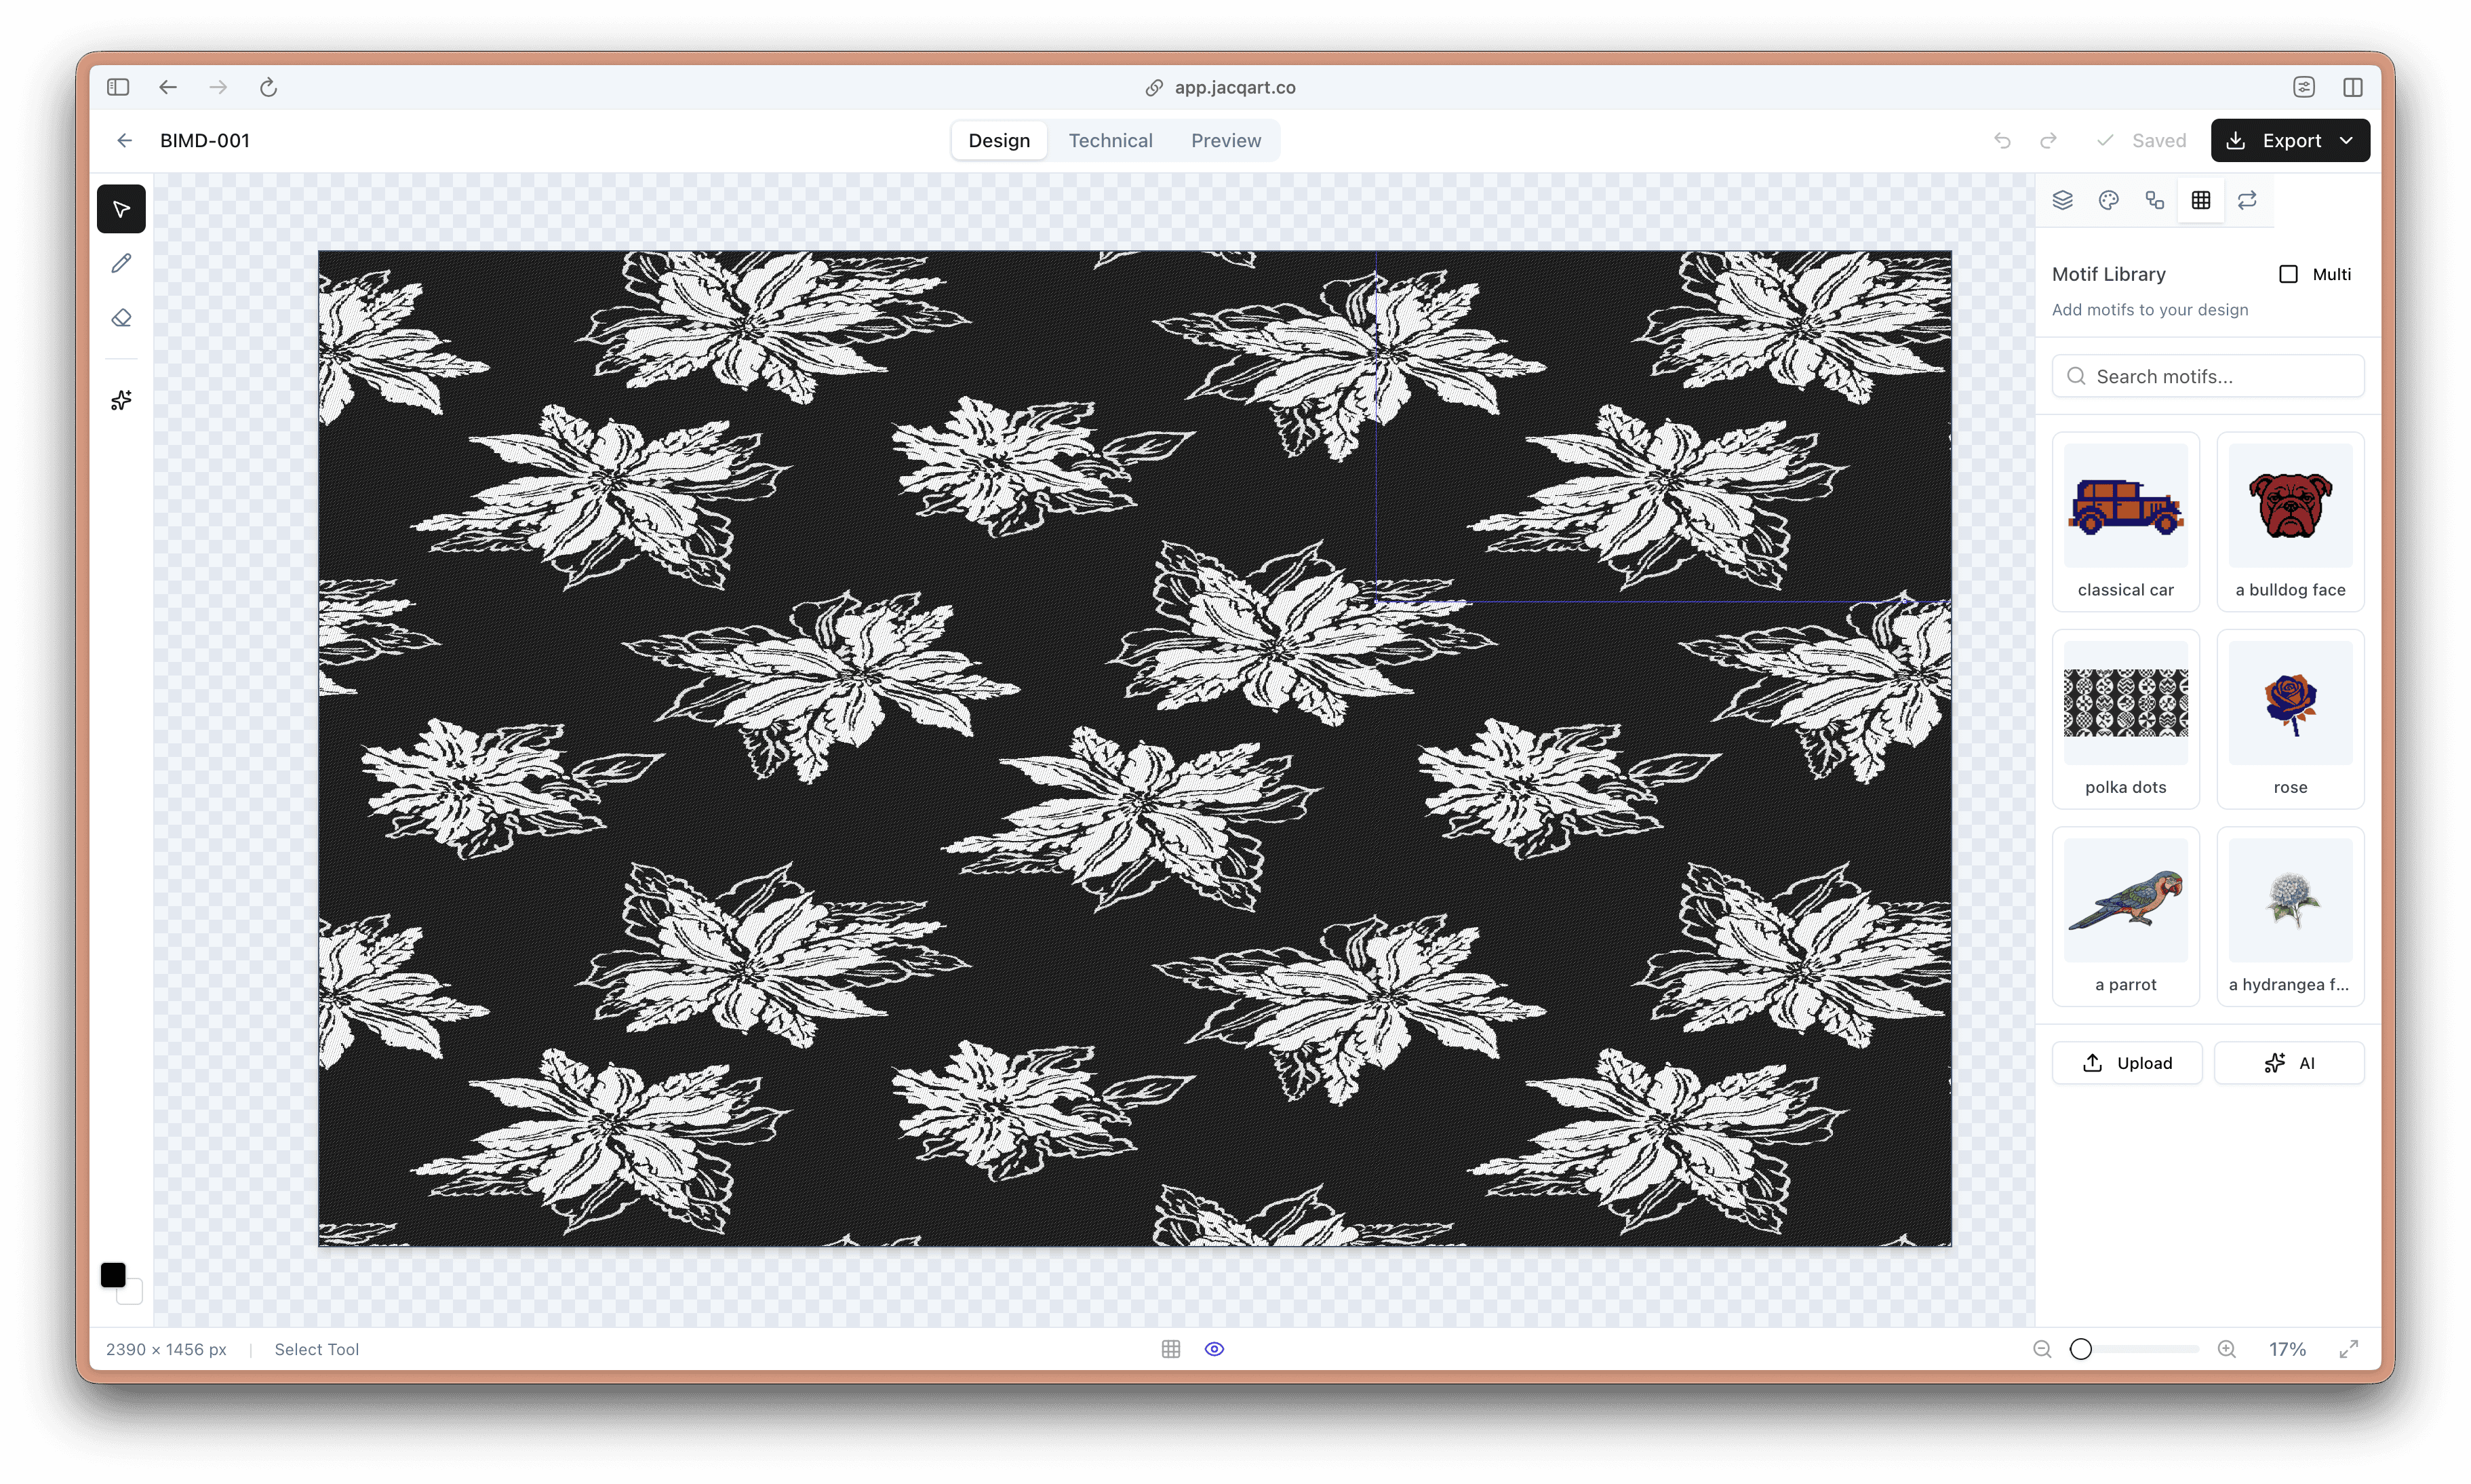The width and height of the screenshot is (2471, 1484).
Task: Expand the Export dropdown chevron
Action: click(2346, 141)
